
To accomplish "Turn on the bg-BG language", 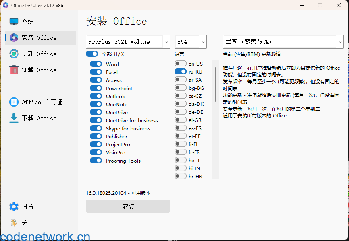I will pyautogui.click(x=181, y=88).
